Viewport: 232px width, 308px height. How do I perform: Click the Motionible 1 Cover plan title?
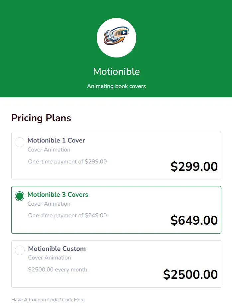pos(56,141)
